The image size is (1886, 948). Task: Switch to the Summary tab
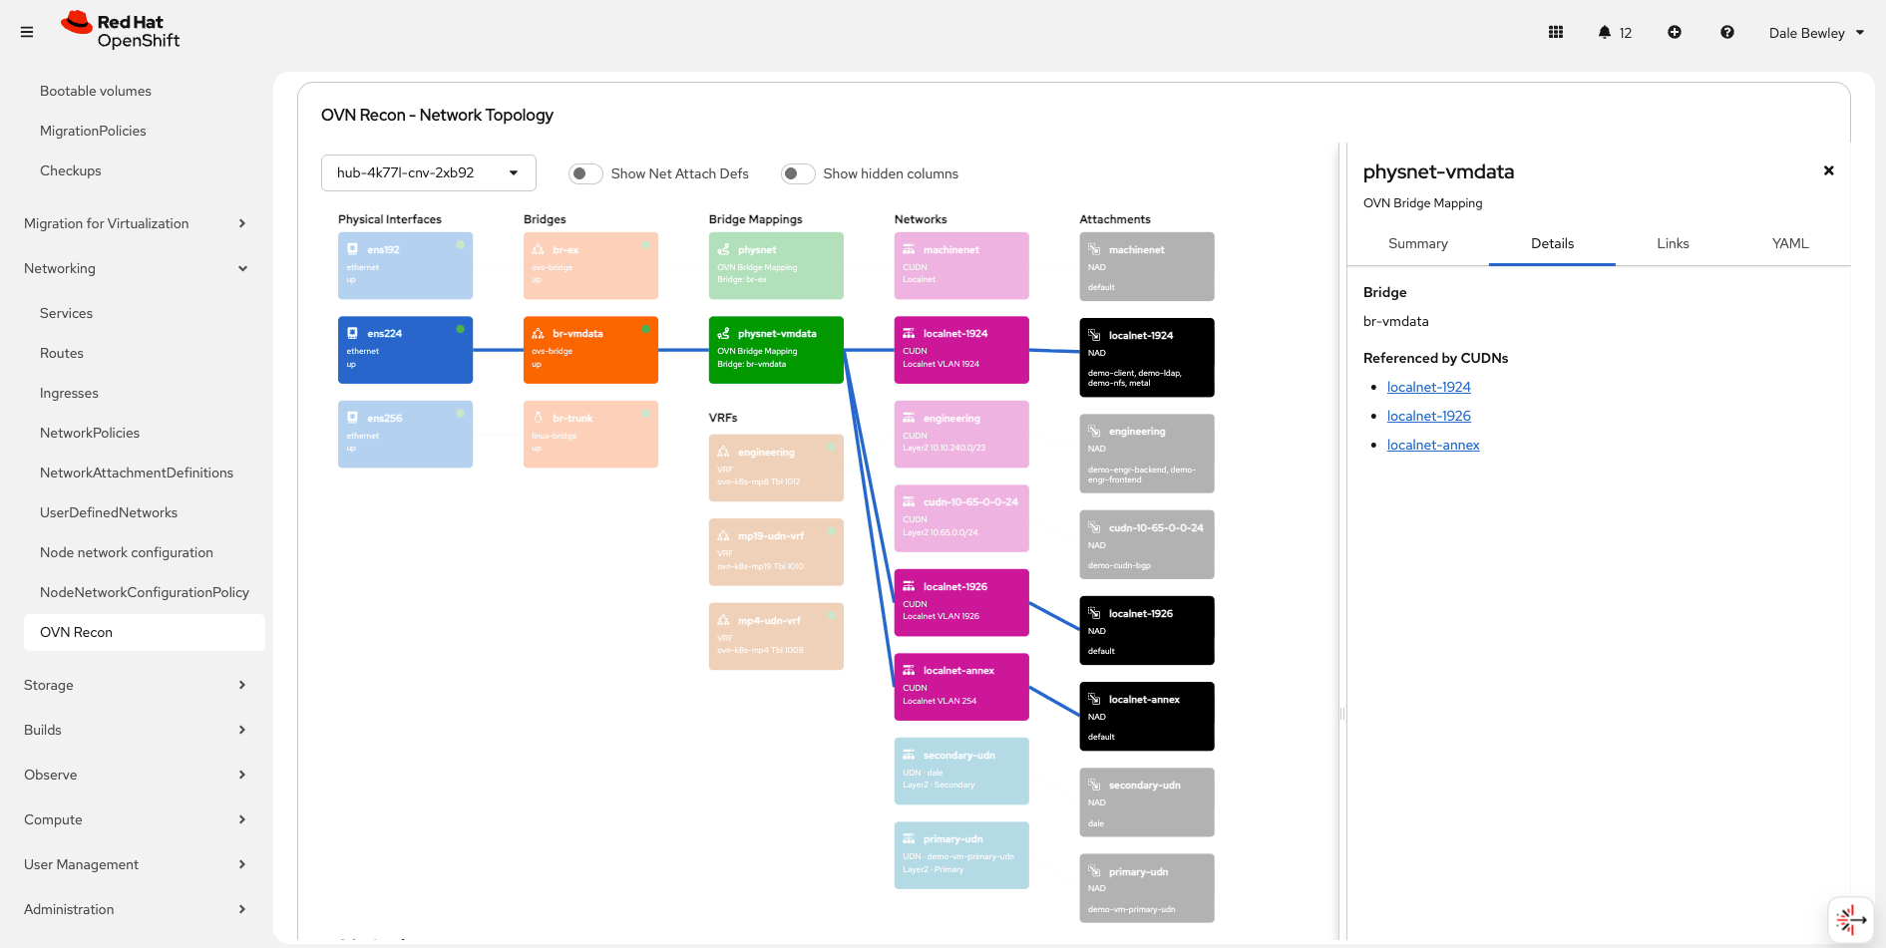coord(1417,243)
